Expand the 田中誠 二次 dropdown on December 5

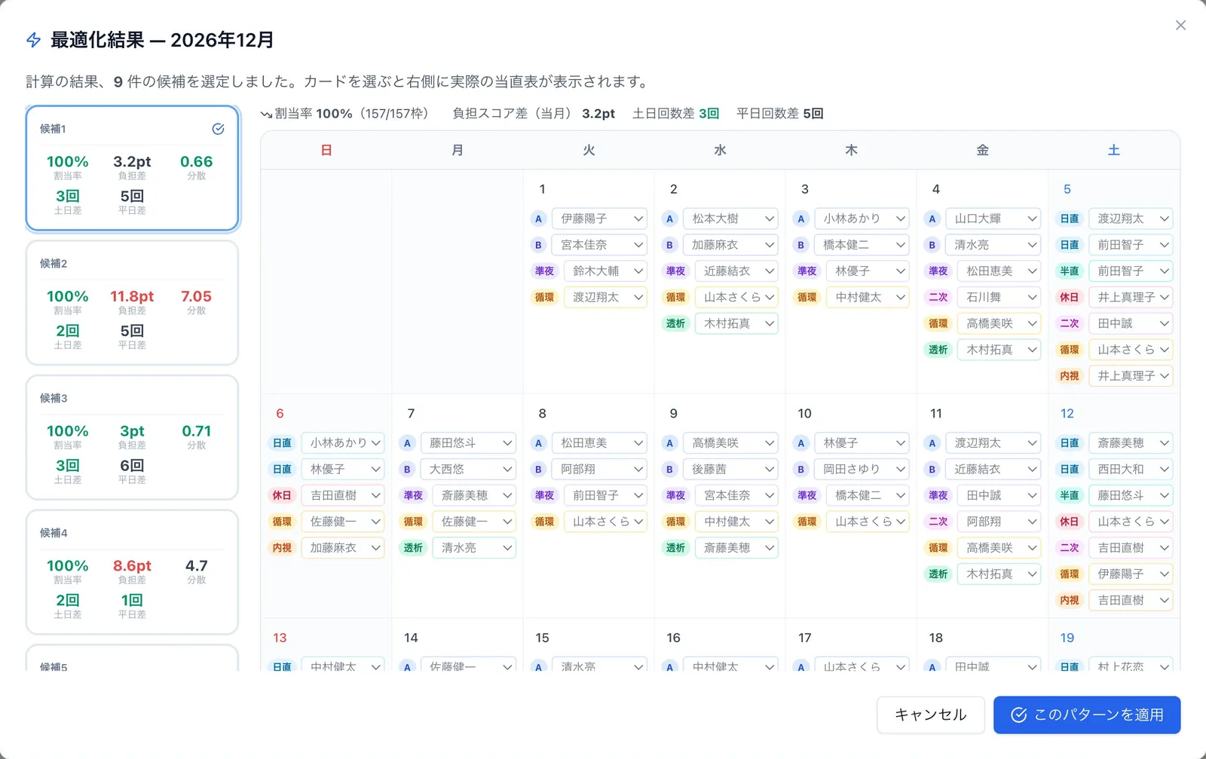(x=1131, y=323)
